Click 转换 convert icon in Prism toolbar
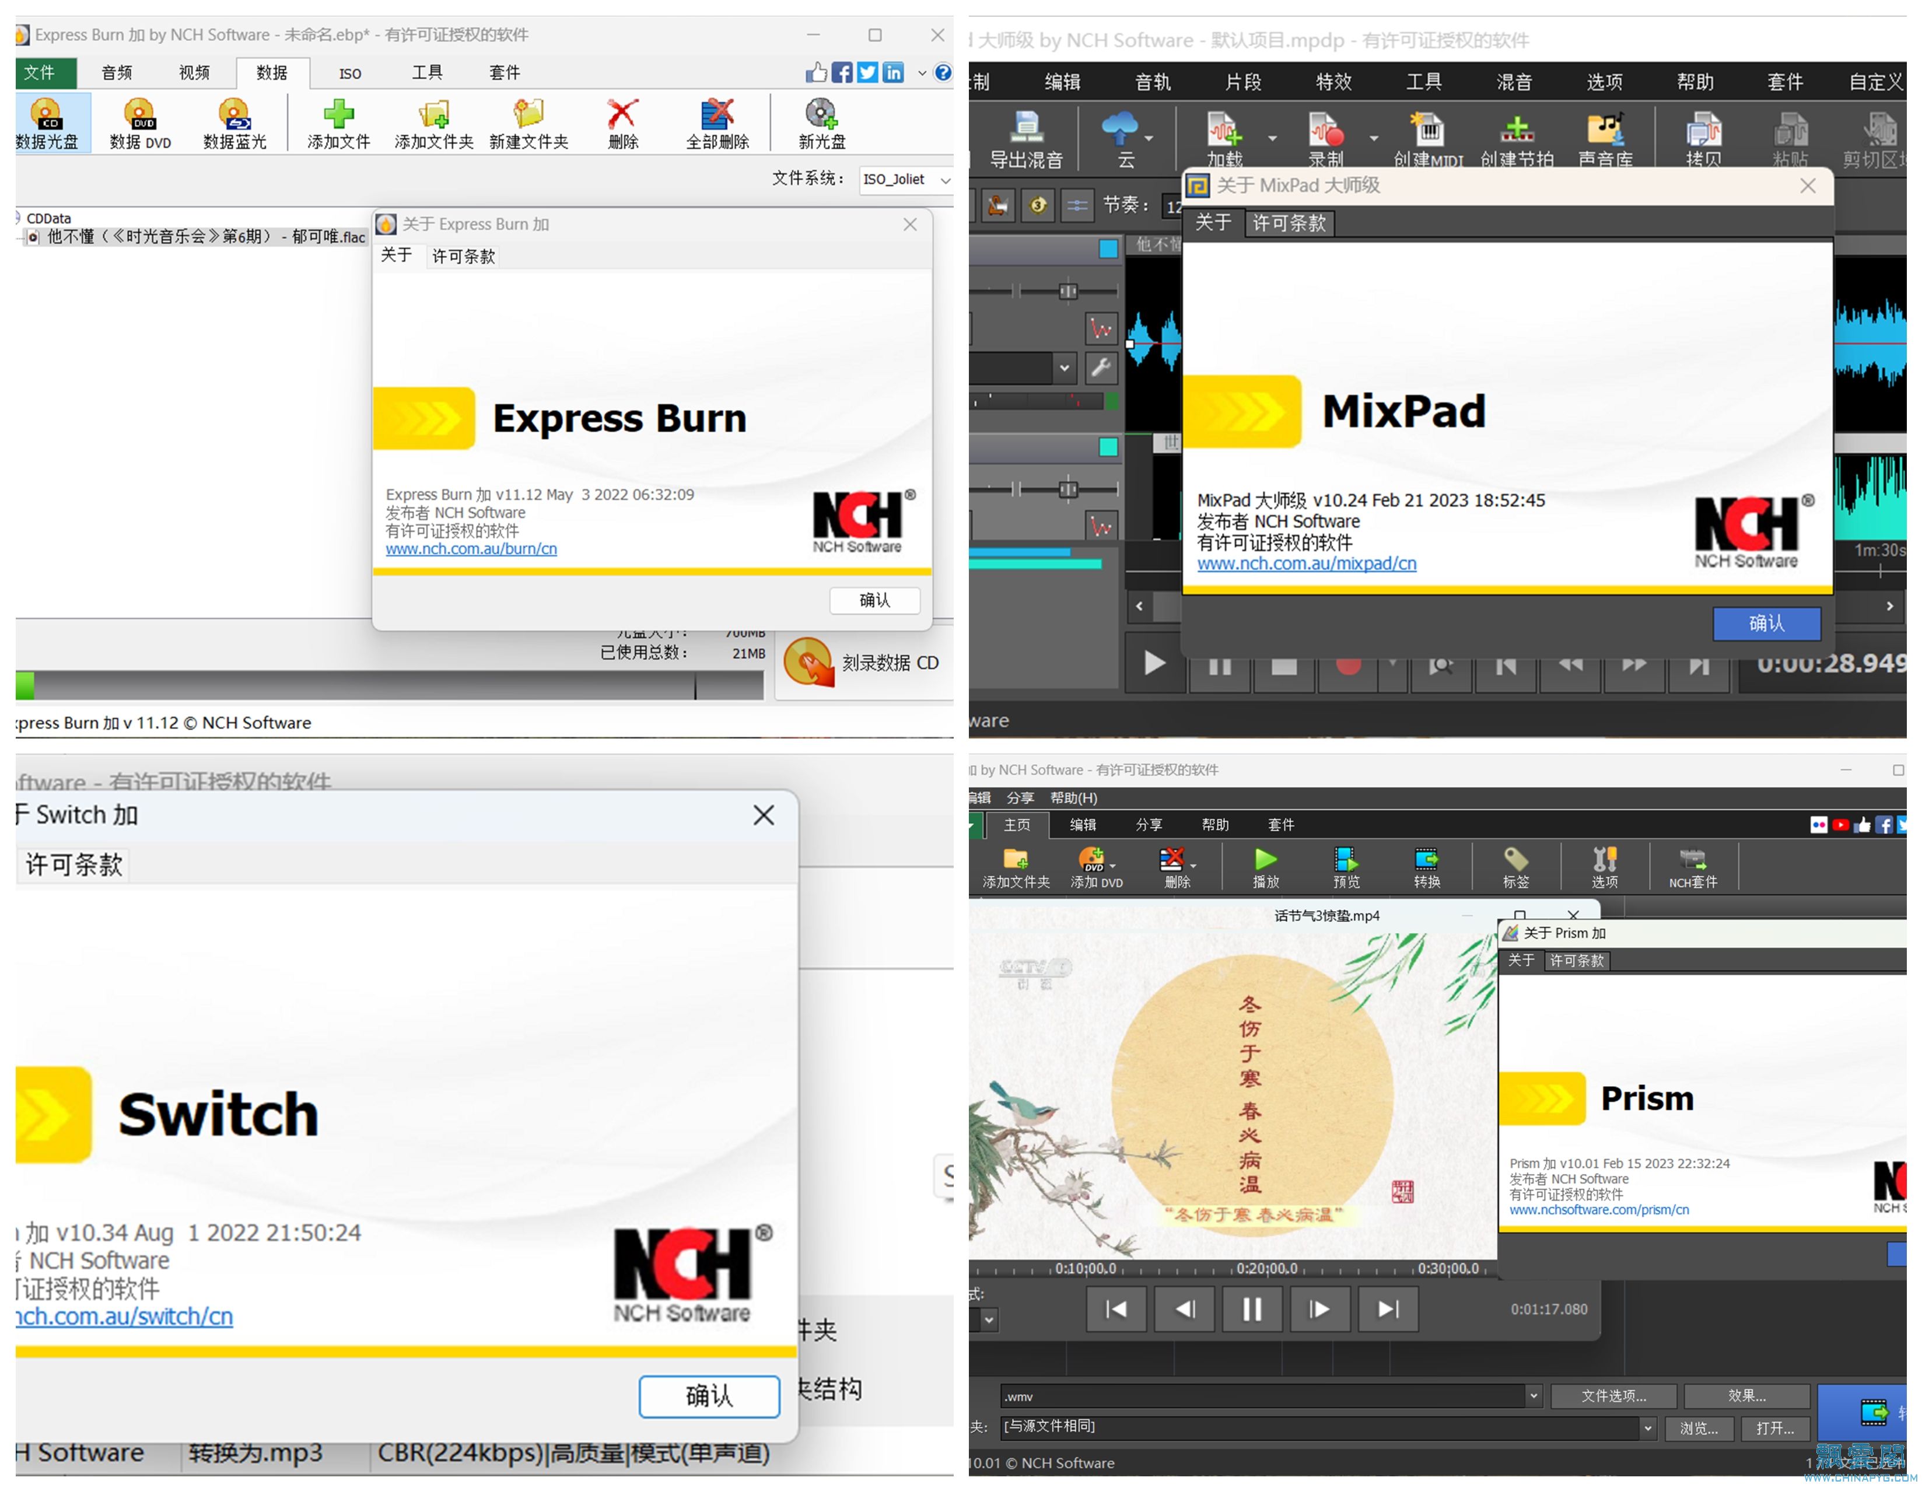Viewport: 1922px width, 1488px height. (x=1427, y=867)
